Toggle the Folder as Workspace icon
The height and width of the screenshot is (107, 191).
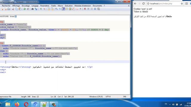coord(77,9)
